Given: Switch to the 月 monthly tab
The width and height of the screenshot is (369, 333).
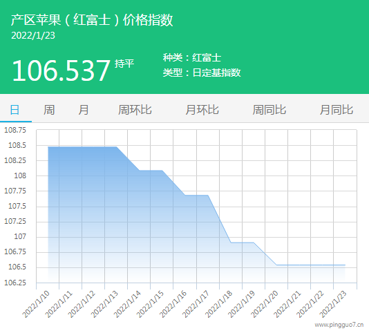Looking at the screenshot, I should click(x=84, y=110).
